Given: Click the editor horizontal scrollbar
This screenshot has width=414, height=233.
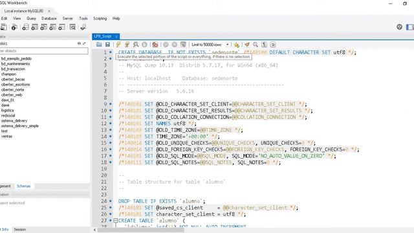Looking at the screenshot, I should point(141,230).
